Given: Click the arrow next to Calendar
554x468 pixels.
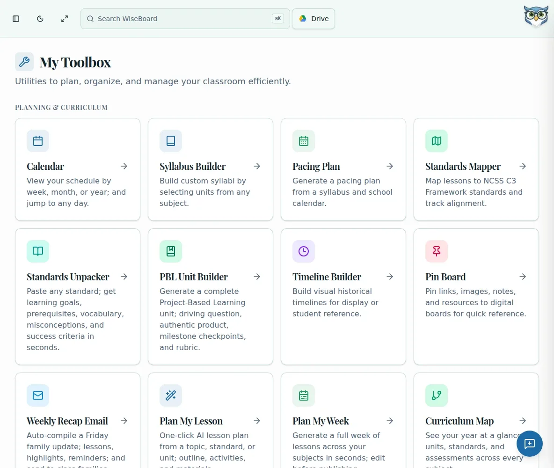Looking at the screenshot, I should pos(124,166).
